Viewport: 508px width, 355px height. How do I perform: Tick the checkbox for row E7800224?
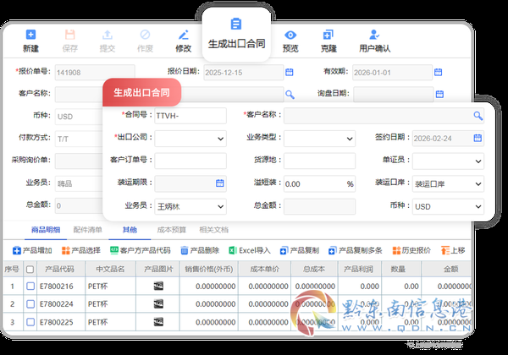click(30, 303)
